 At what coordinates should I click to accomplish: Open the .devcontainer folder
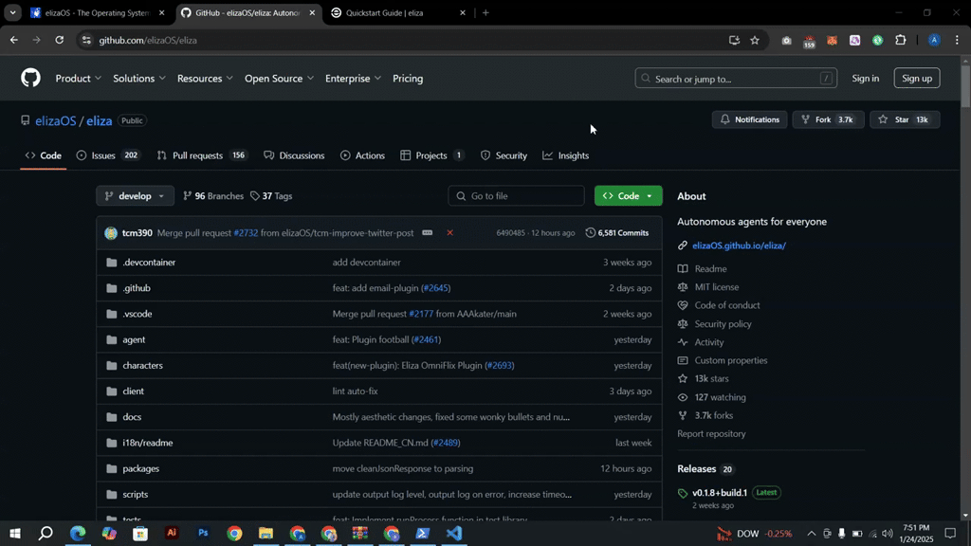(x=149, y=262)
